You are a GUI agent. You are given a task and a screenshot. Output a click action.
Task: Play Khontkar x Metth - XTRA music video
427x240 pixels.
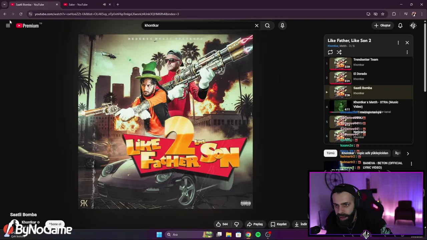[x=369, y=106]
